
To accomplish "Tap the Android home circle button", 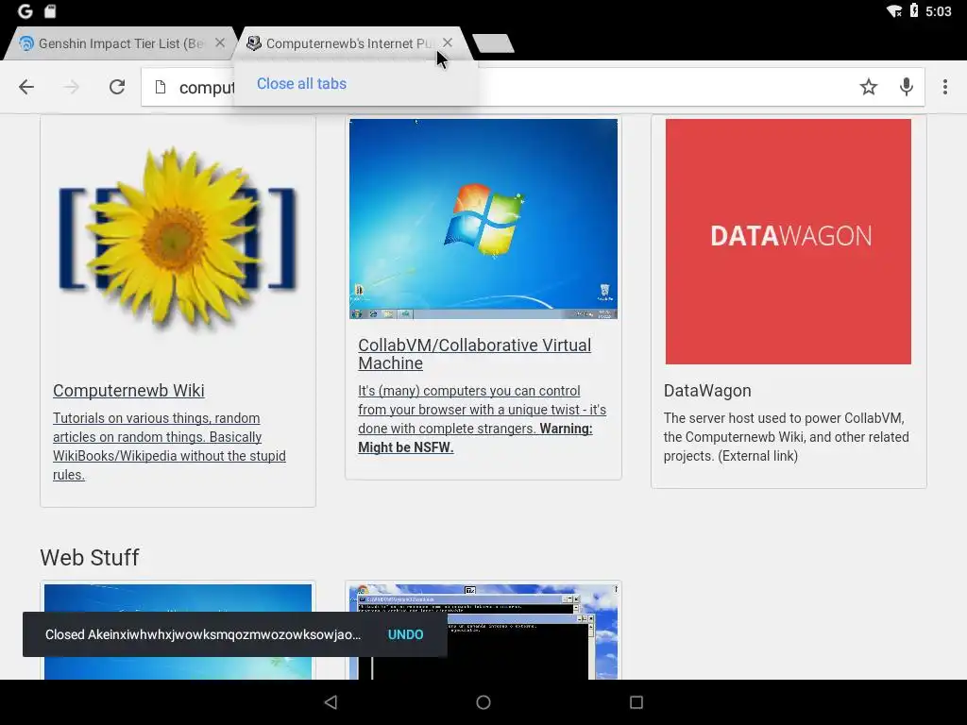I will pos(483,702).
